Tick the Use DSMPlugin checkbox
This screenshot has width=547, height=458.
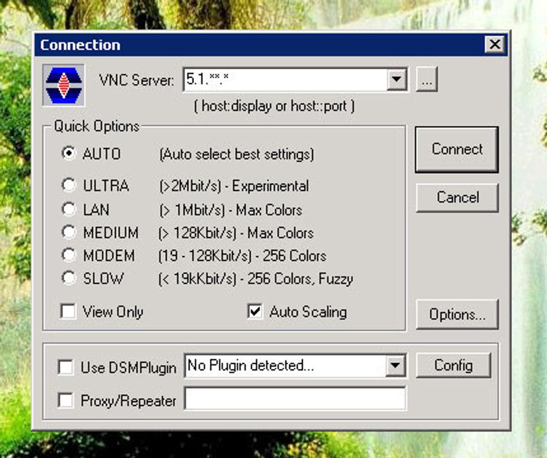(x=65, y=367)
